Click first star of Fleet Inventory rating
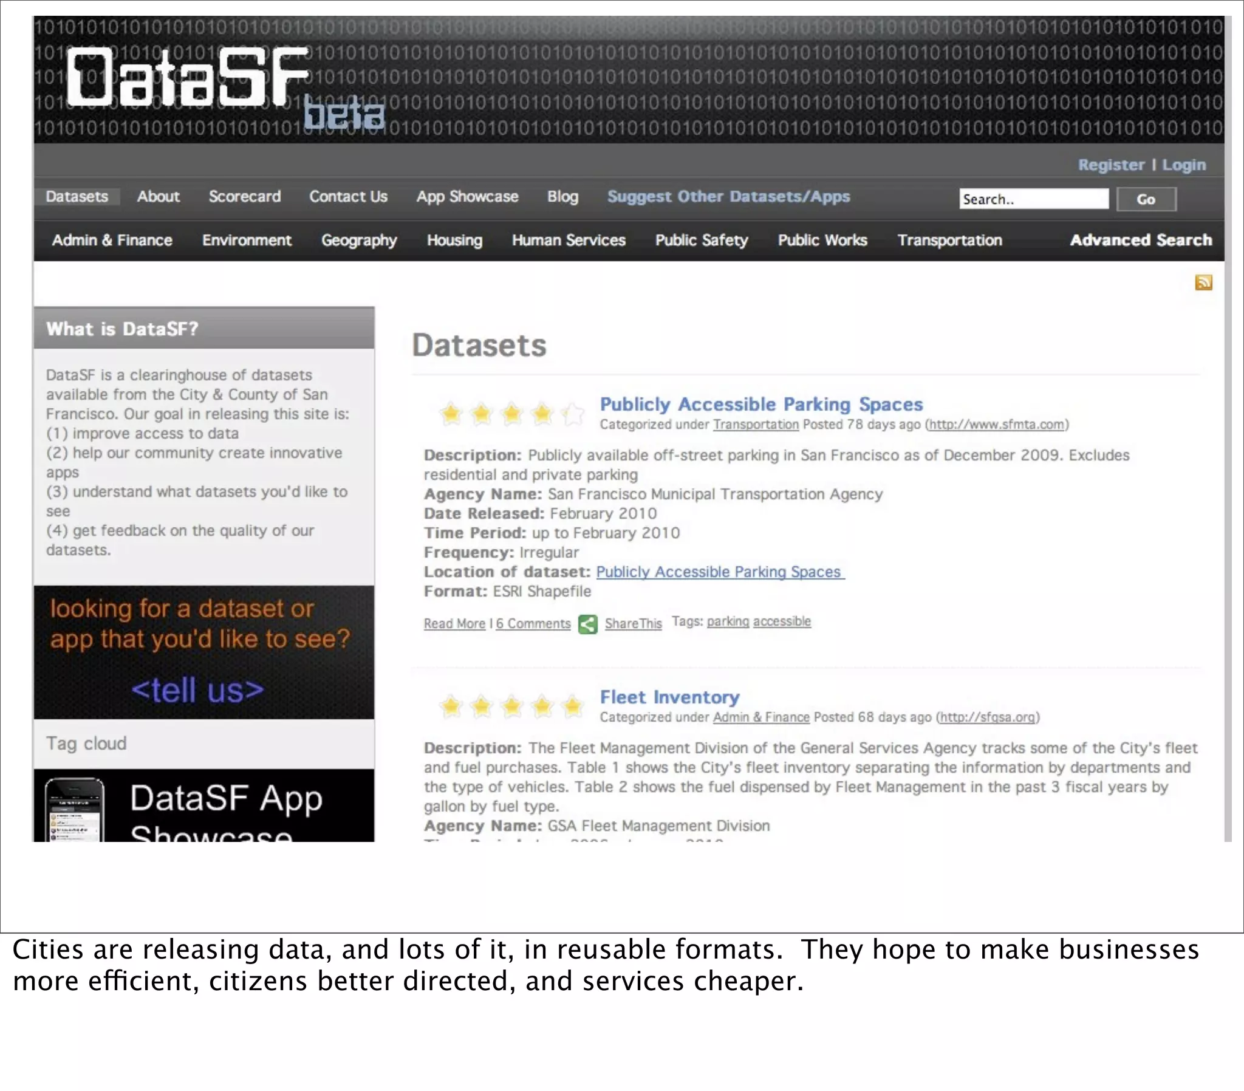This screenshot has height=1091, width=1244. [451, 706]
